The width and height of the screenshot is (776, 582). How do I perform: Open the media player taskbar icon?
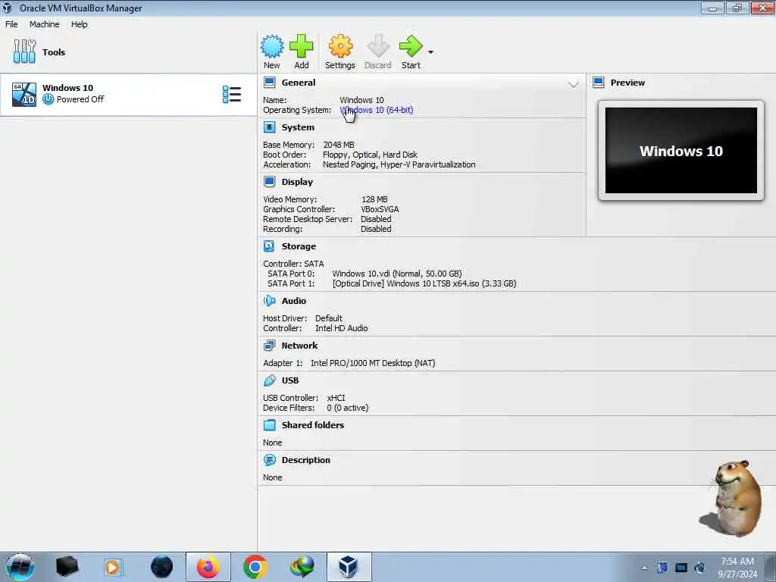click(114, 567)
